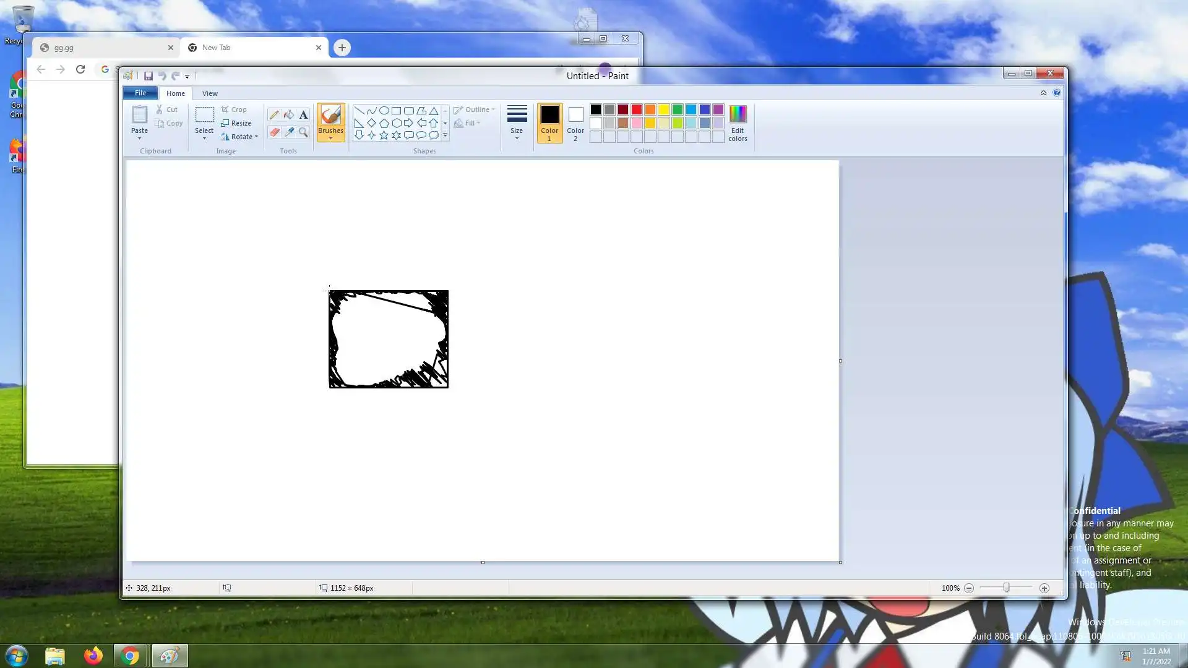This screenshot has width=1188, height=668.
Task: Select the Pencil tool
Action: 273,114
